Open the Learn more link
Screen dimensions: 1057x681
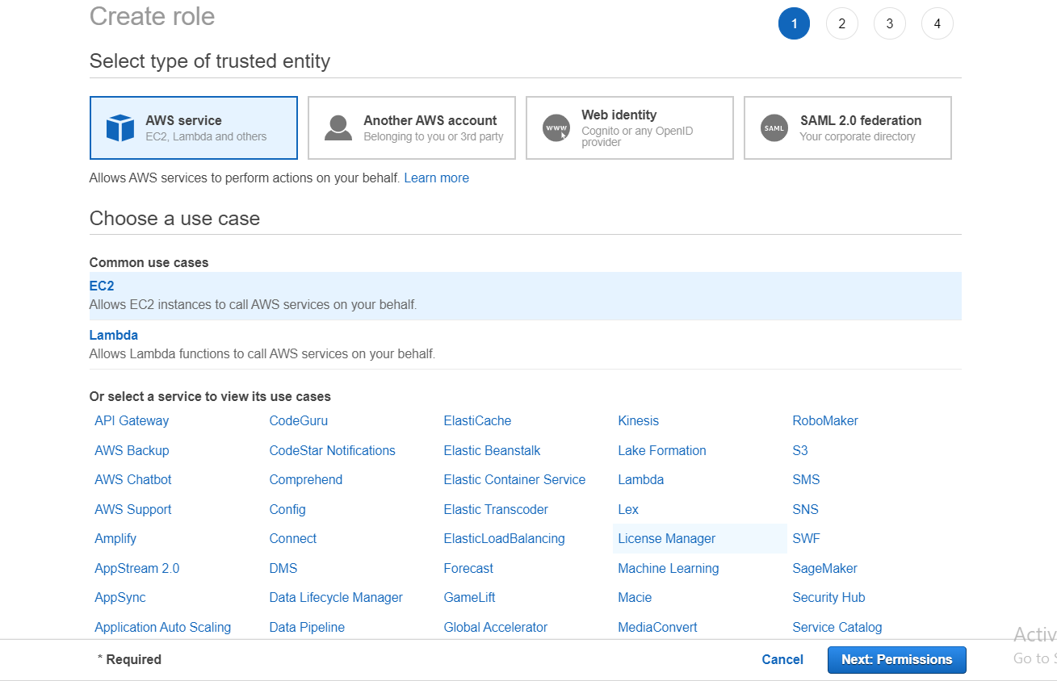(436, 178)
